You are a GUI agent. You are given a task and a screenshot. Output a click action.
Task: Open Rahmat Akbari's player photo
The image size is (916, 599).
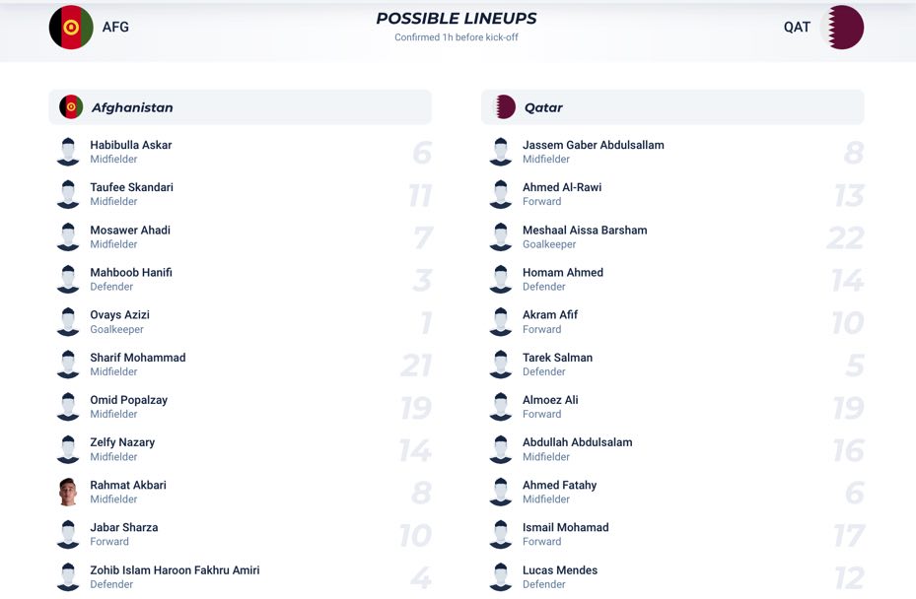[68, 492]
